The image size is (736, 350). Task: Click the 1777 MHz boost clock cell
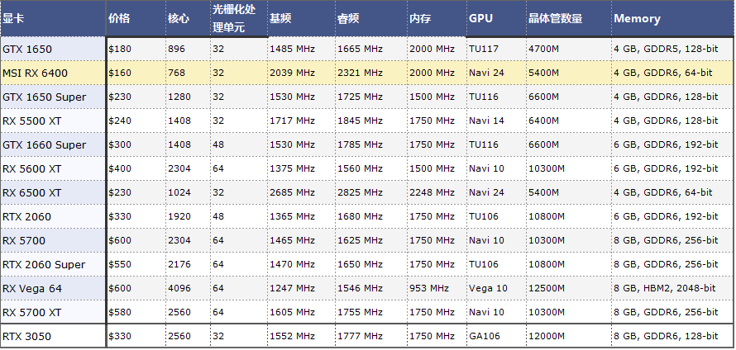click(370, 336)
